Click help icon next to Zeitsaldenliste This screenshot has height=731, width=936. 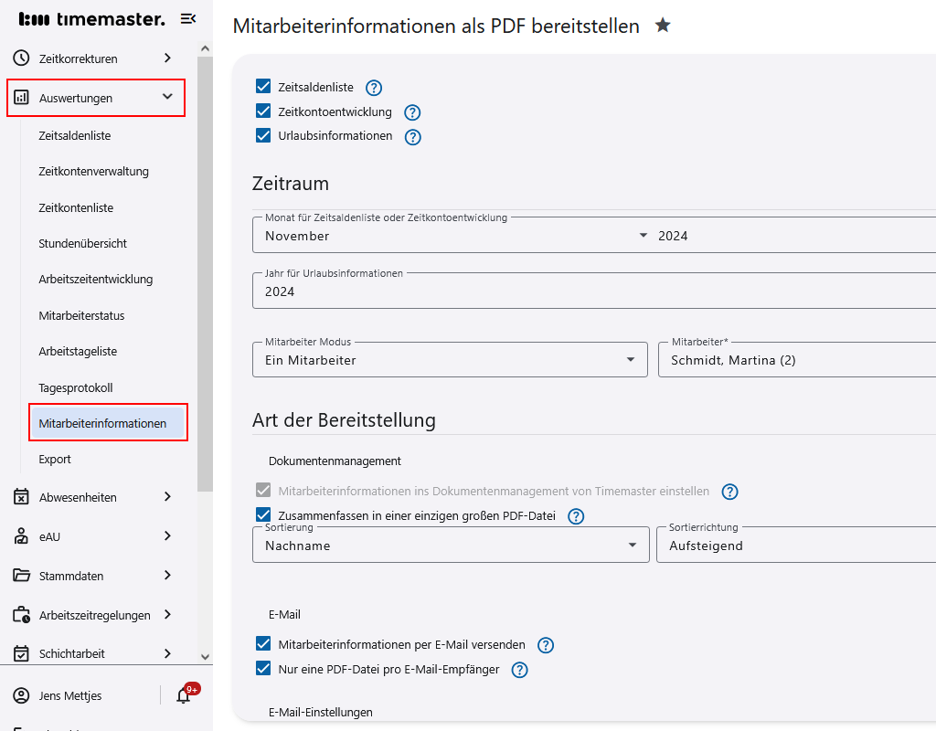pyautogui.click(x=374, y=88)
